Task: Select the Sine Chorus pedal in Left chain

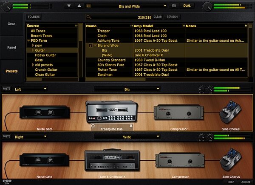Action: 230,112
